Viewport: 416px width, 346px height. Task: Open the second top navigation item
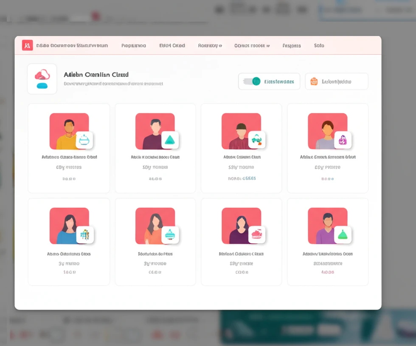click(134, 45)
